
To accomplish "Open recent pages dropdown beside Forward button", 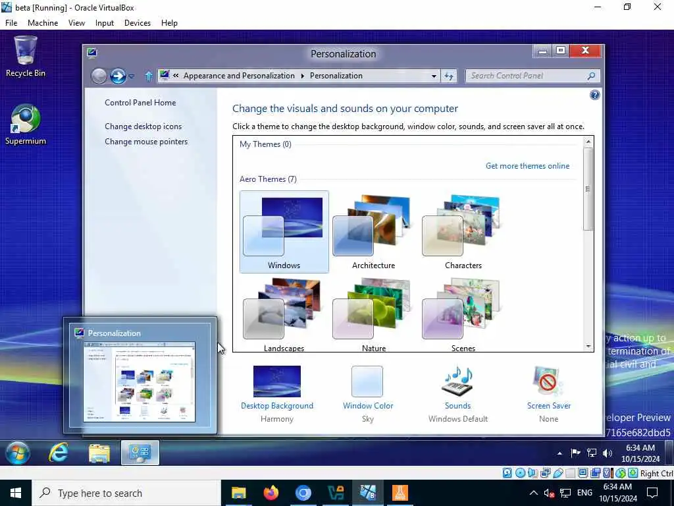I will (x=132, y=76).
